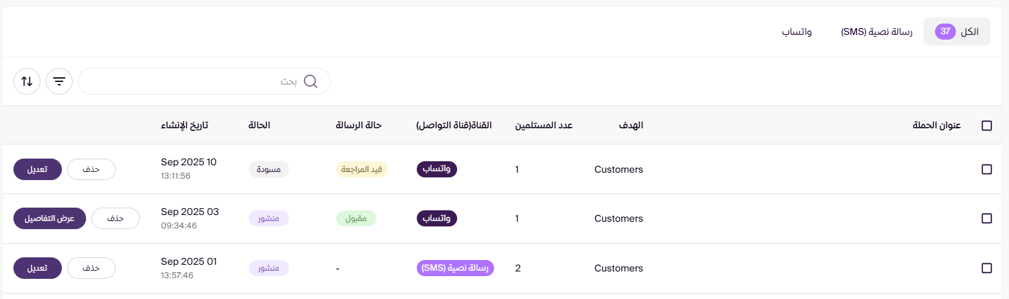Image resolution: width=1009 pixels, height=299 pixels.
Task: Toggle the select-all header checkbox
Action: coord(987,126)
